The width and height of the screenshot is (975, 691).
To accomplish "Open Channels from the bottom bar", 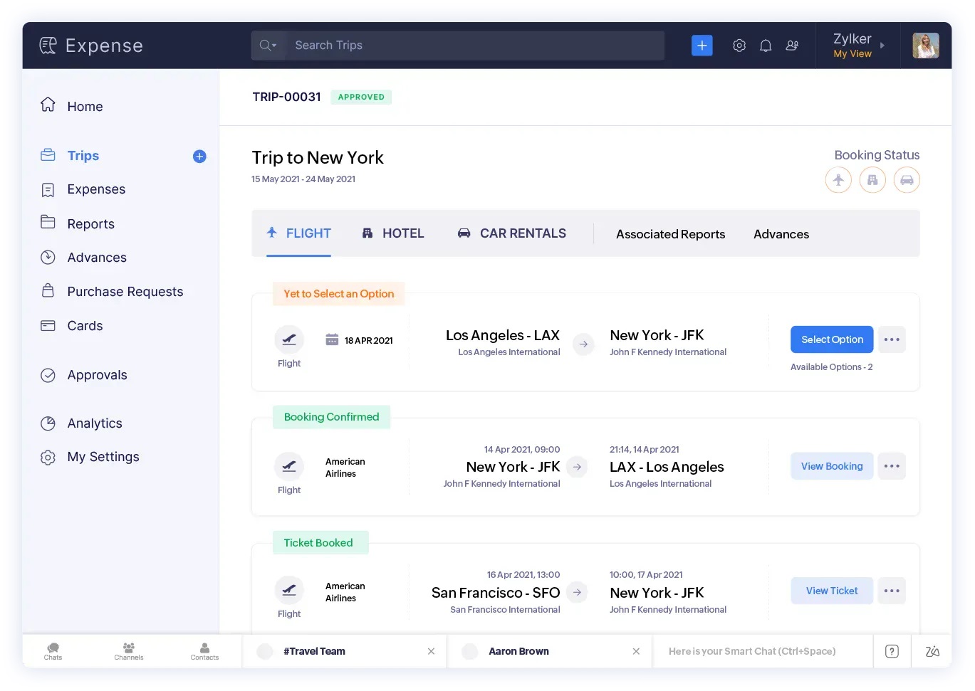I will pos(128,650).
